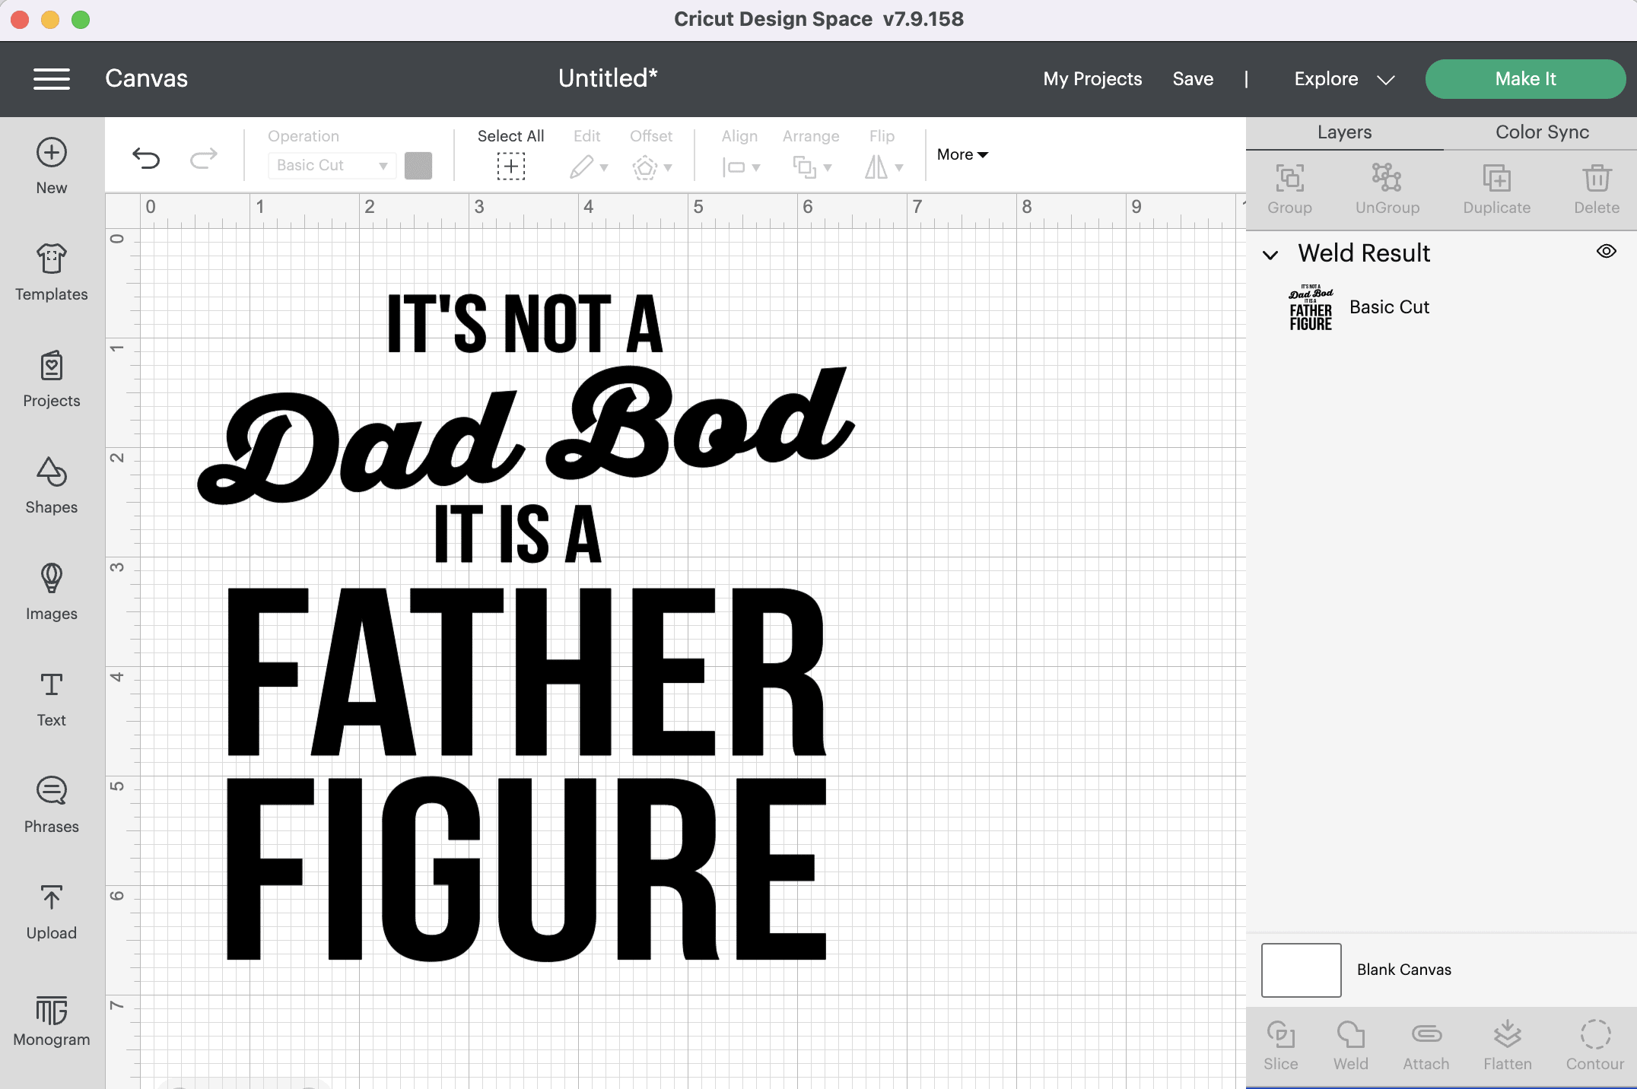This screenshot has height=1089, width=1637.
Task: Switch to the Layers tab
Action: (x=1345, y=132)
